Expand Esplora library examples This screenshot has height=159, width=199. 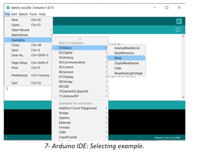tap(80, 118)
